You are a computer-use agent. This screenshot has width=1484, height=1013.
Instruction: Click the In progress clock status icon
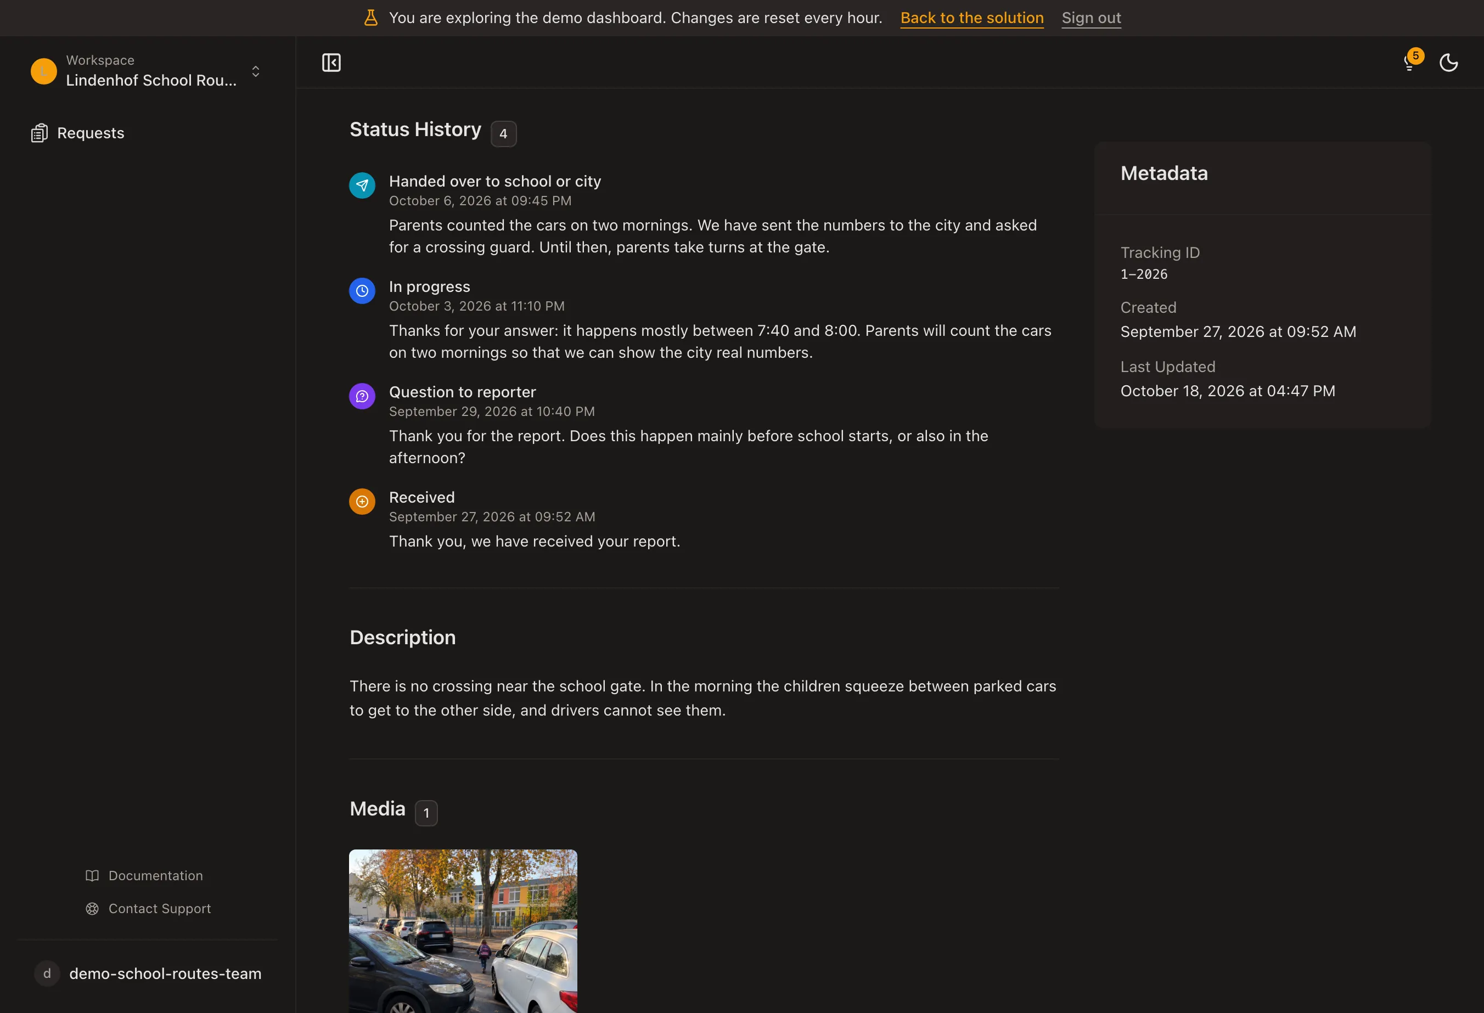tap(362, 290)
